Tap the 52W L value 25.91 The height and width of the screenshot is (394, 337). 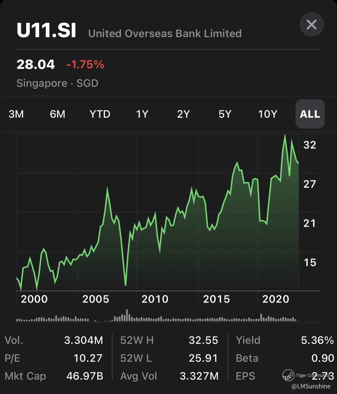(204, 358)
